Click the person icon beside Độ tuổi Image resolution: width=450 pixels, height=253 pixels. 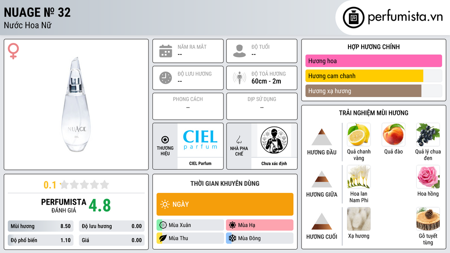(x=240, y=51)
